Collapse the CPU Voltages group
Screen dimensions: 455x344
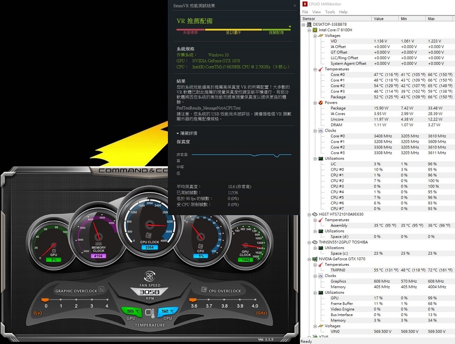click(315, 36)
